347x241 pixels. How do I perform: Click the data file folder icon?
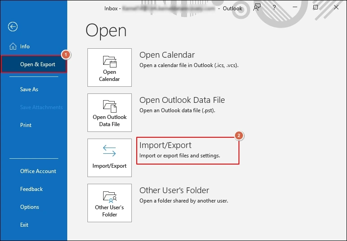pos(110,106)
